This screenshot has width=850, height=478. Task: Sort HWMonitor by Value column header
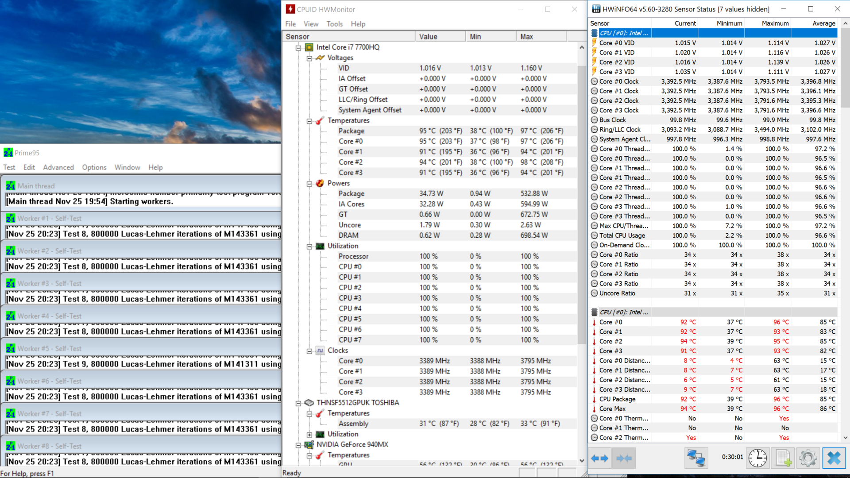click(440, 37)
